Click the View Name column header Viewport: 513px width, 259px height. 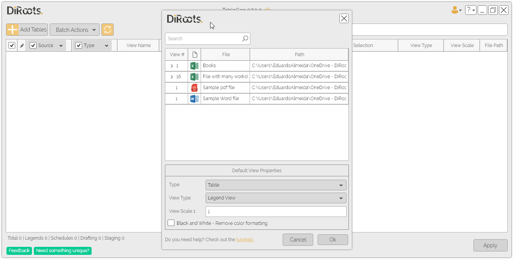[x=139, y=46]
